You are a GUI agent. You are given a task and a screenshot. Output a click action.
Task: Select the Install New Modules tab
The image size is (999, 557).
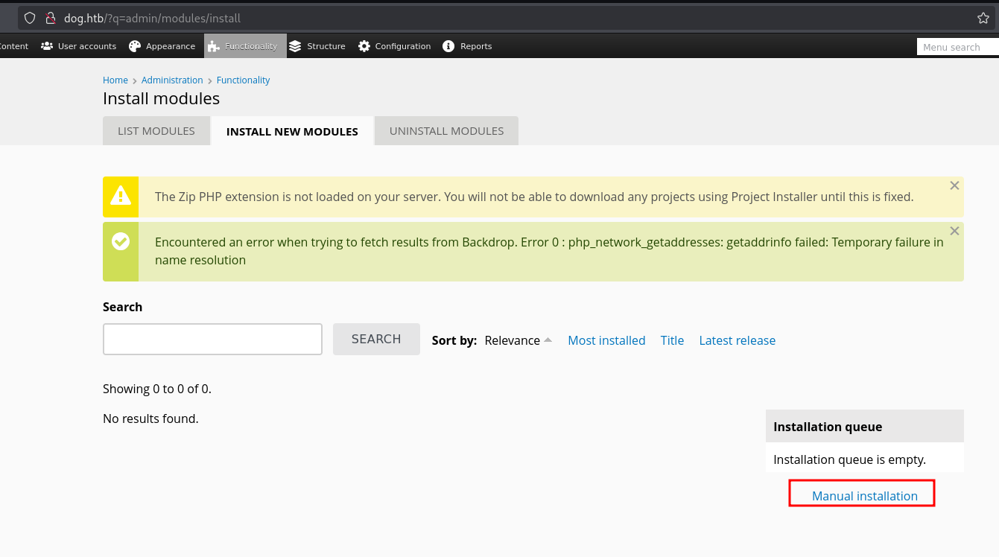pyautogui.click(x=292, y=132)
